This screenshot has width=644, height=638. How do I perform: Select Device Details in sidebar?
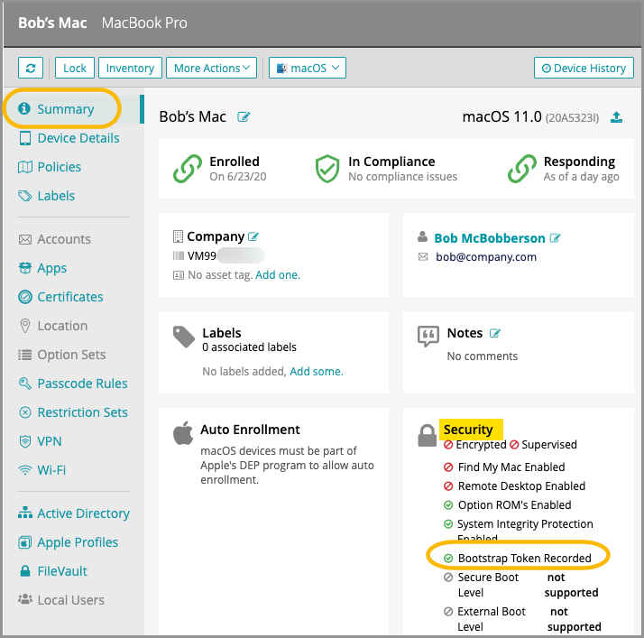click(78, 138)
